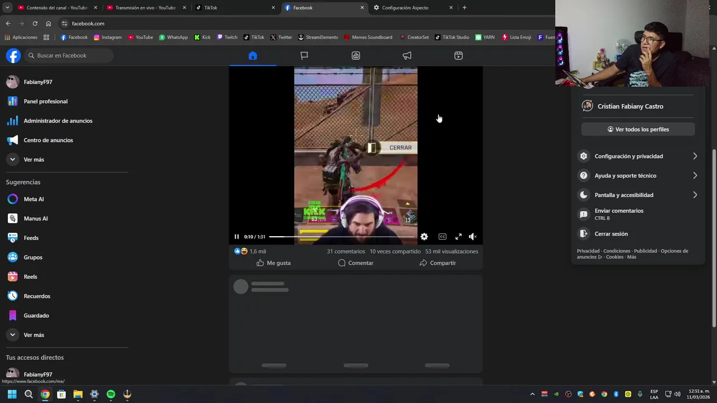Click Comentar on the post
The width and height of the screenshot is (717, 403).
(356, 263)
